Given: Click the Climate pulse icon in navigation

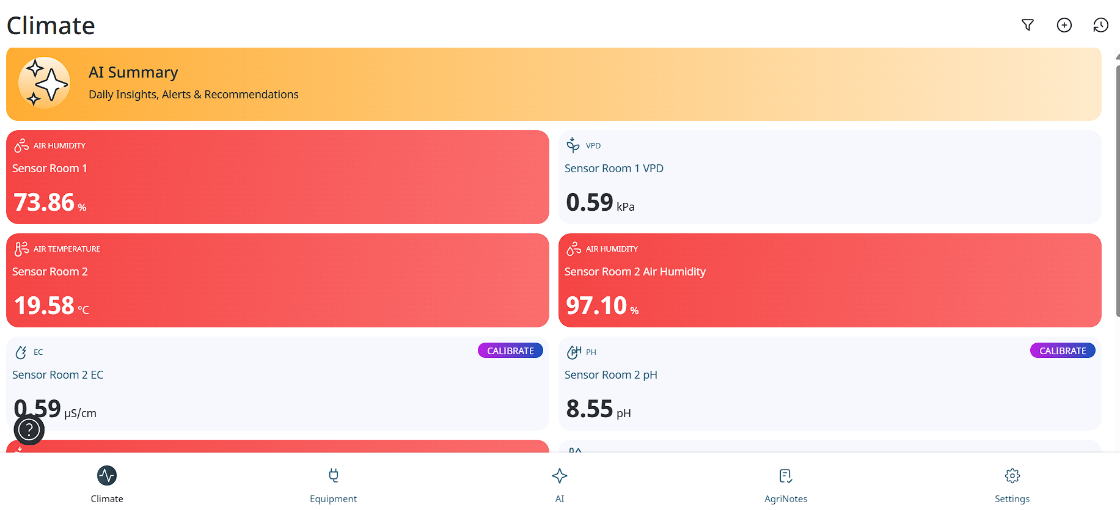Looking at the screenshot, I should [x=107, y=475].
